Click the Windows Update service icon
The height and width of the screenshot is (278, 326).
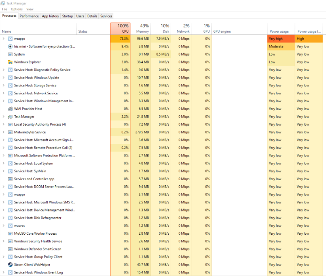10,78
